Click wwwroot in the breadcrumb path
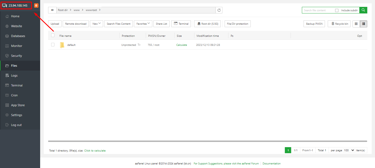This screenshot has width=375, height=168. click(x=91, y=10)
